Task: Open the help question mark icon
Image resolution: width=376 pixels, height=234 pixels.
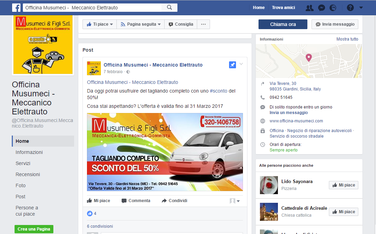Action: click(350, 8)
